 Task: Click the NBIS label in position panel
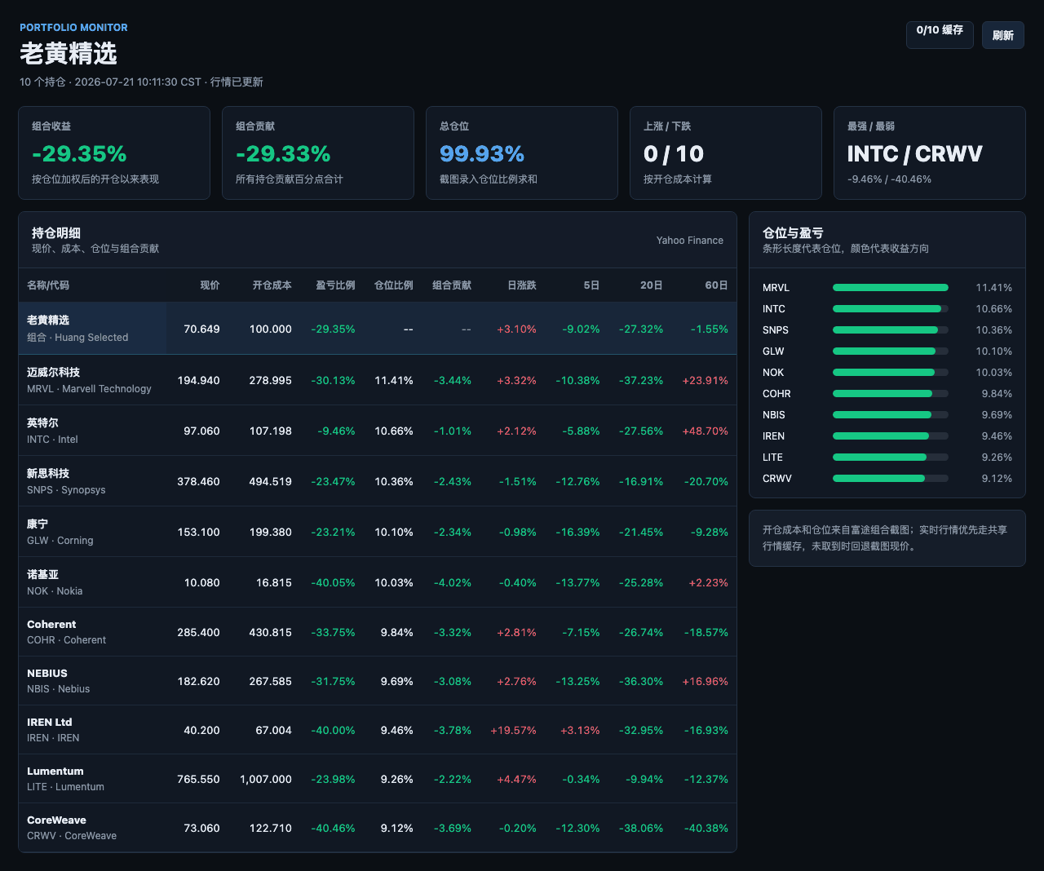click(x=774, y=415)
